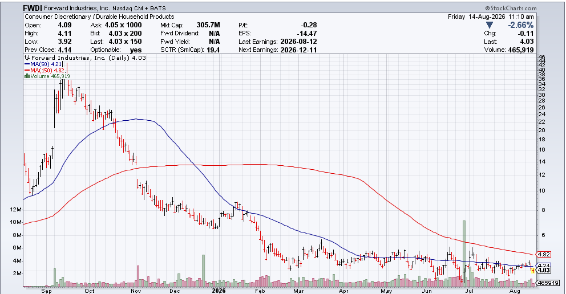
Task: Click the MA(50) 4.21 legend entry
Action: click(43, 64)
